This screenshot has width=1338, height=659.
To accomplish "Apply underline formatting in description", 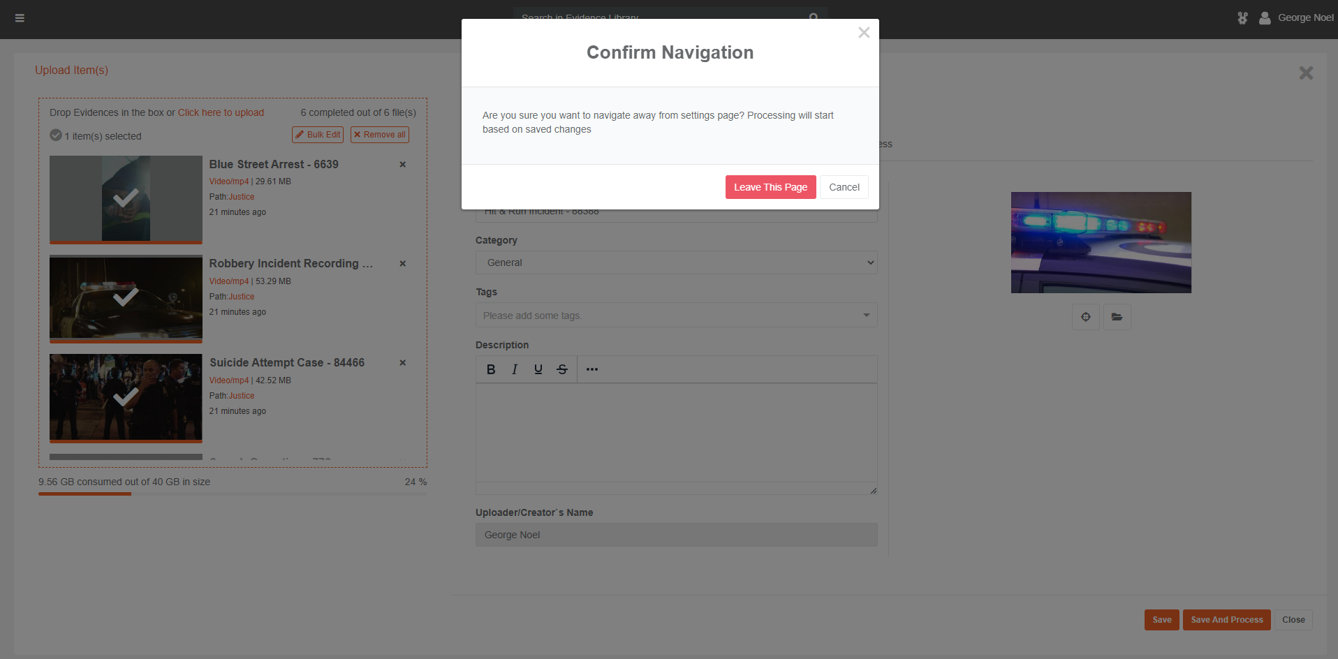I will (x=538, y=369).
